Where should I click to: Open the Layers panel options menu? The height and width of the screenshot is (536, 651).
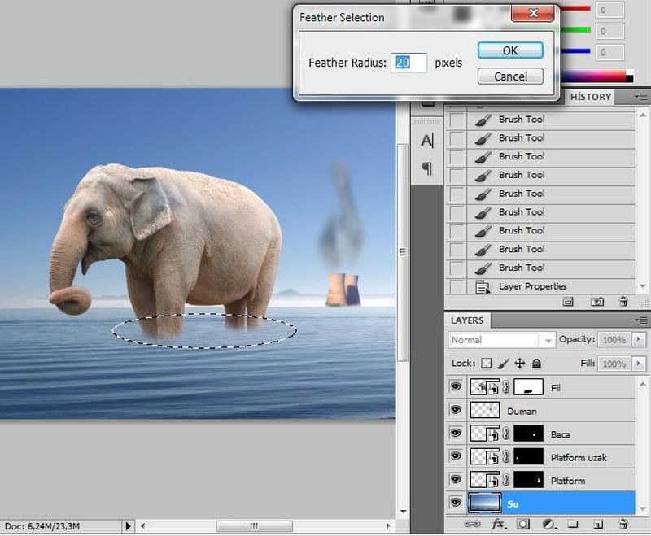pos(640,320)
